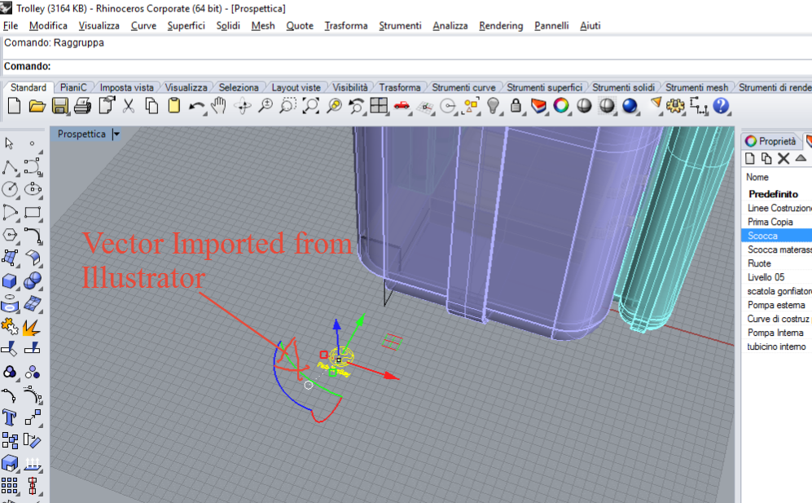Open the Superfici menu

[x=186, y=25]
